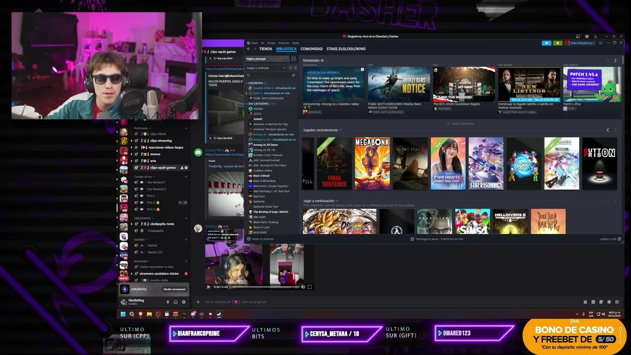
Task: Toggle the library collections grid view icon
Action: tap(293, 59)
